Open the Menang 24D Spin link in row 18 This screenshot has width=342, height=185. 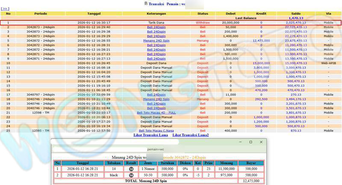156,99
